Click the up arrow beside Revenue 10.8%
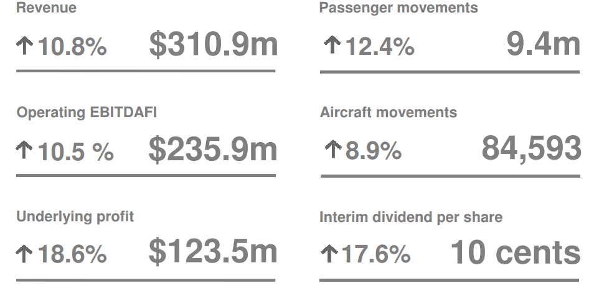This screenshot has width=599, height=293. point(25,46)
